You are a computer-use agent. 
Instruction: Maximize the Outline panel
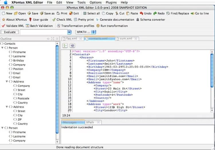point(52,39)
